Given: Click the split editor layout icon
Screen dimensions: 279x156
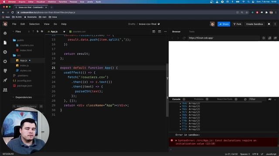Looking at the screenshot, I should 153,32.
